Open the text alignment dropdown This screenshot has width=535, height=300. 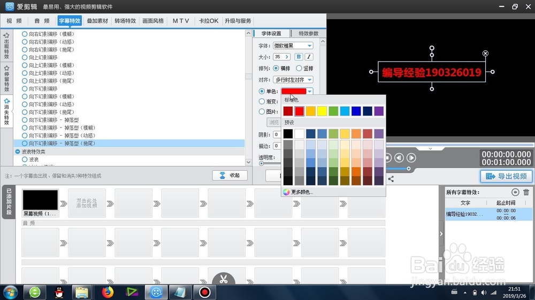tap(309, 80)
